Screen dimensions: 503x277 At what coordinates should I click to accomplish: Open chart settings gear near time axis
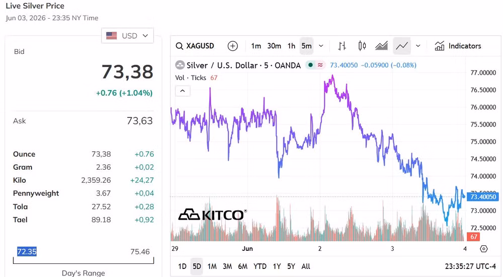pos(484,249)
